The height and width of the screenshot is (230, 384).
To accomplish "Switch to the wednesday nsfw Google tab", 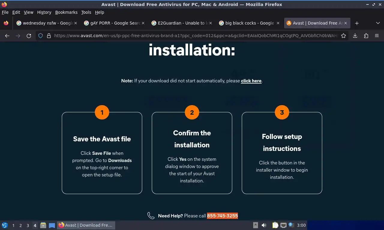I will coord(46,23).
